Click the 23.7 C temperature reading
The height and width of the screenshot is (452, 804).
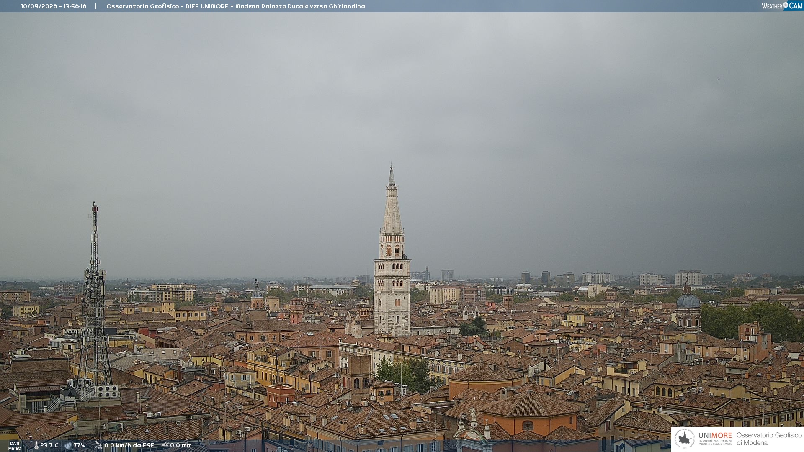[49, 445]
